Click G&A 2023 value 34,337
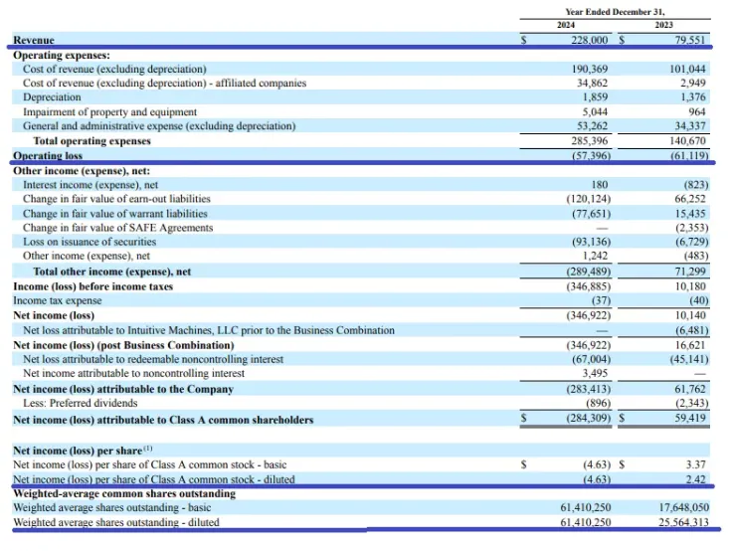The width and height of the screenshot is (729, 551). [690, 125]
